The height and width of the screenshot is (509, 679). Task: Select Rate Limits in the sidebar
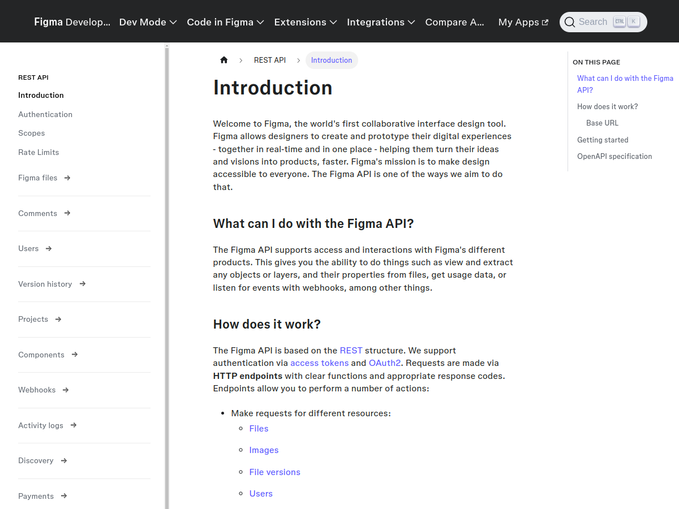(x=38, y=152)
